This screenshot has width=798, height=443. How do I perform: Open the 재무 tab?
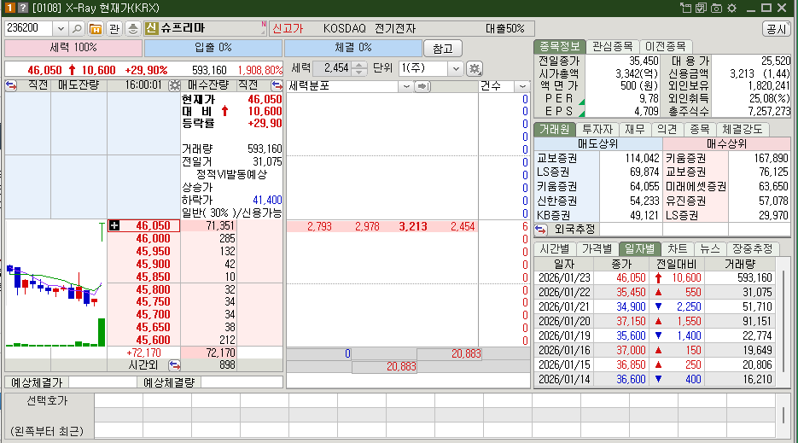(635, 130)
